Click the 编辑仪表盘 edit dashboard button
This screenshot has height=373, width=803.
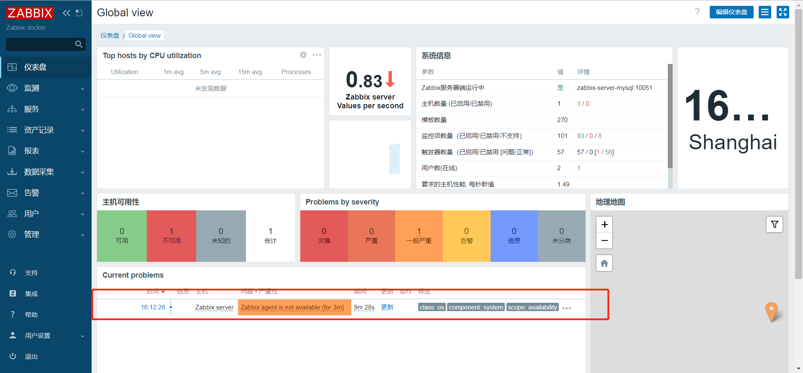point(731,12)
